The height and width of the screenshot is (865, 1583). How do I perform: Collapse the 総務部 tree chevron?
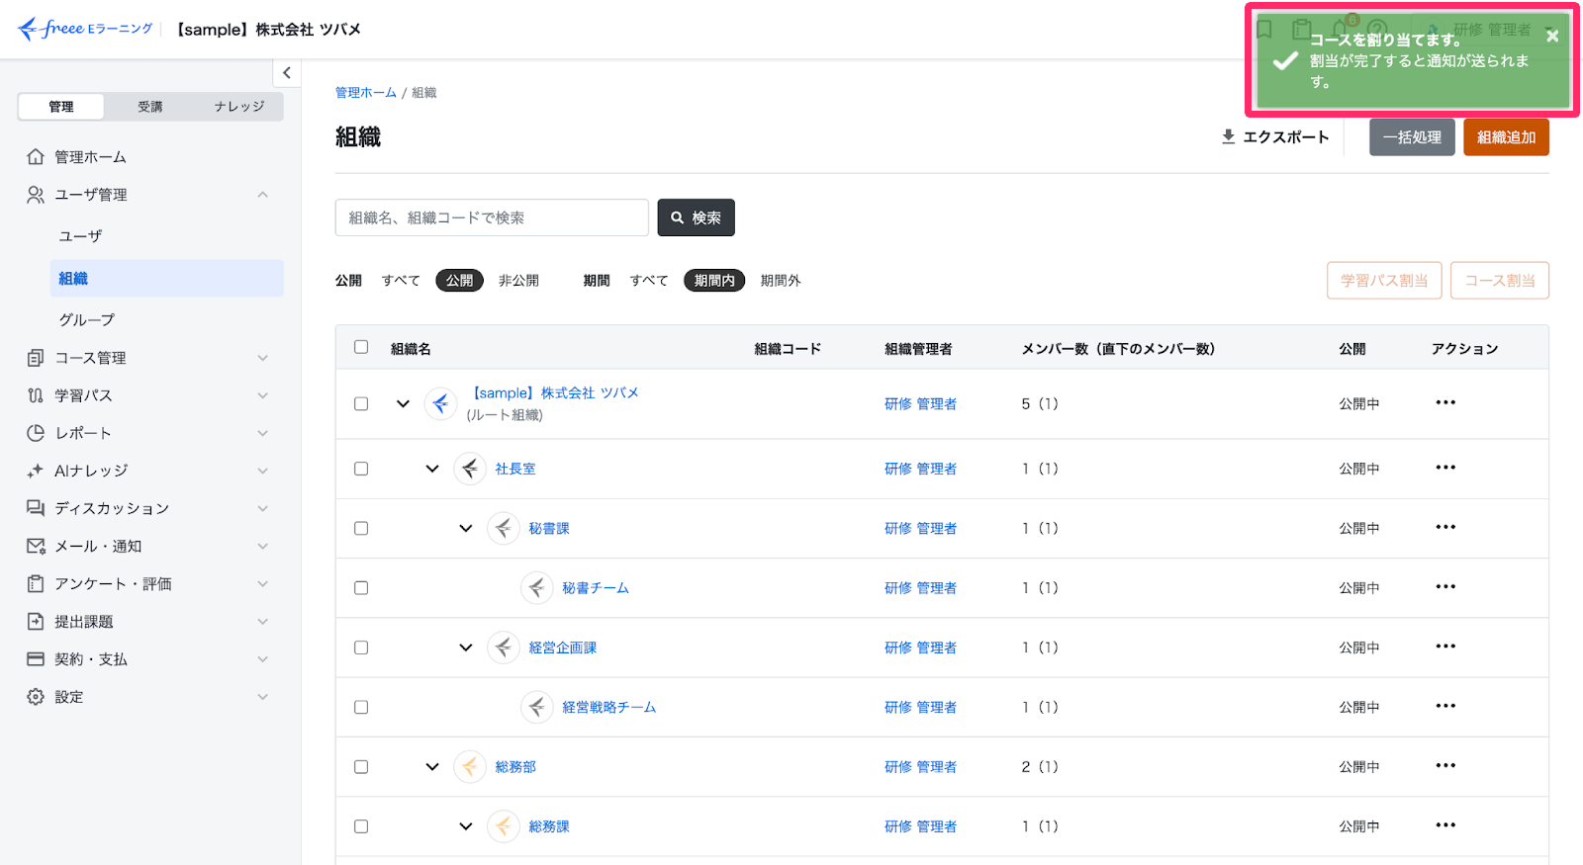pyautogui.click(x=432, y=767)
